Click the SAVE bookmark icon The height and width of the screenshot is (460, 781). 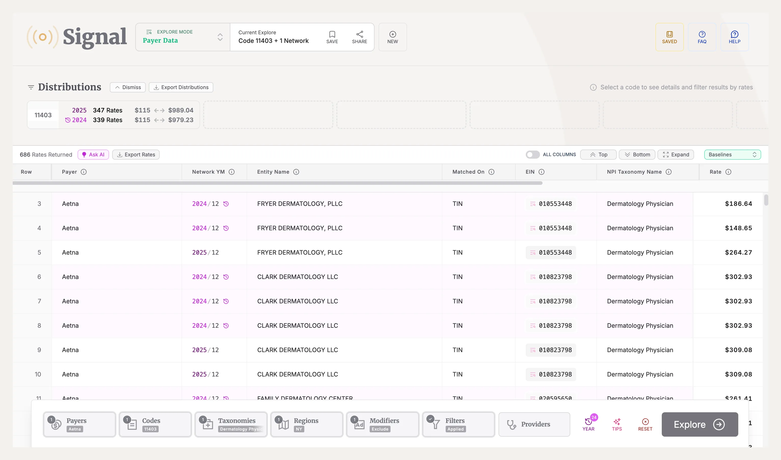332,35
